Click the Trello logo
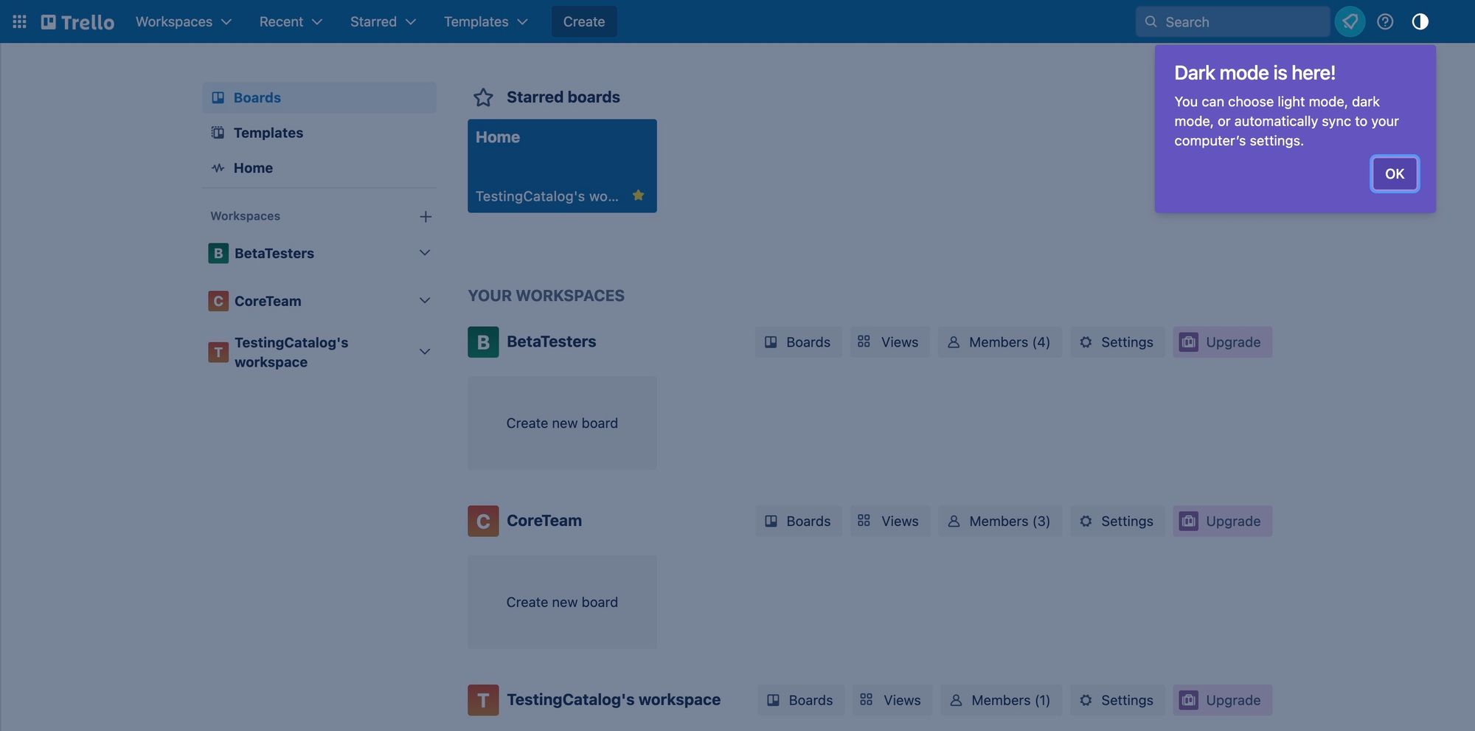Image resolution: width=1475 pixels, height=731 pixels. point(77,22)
